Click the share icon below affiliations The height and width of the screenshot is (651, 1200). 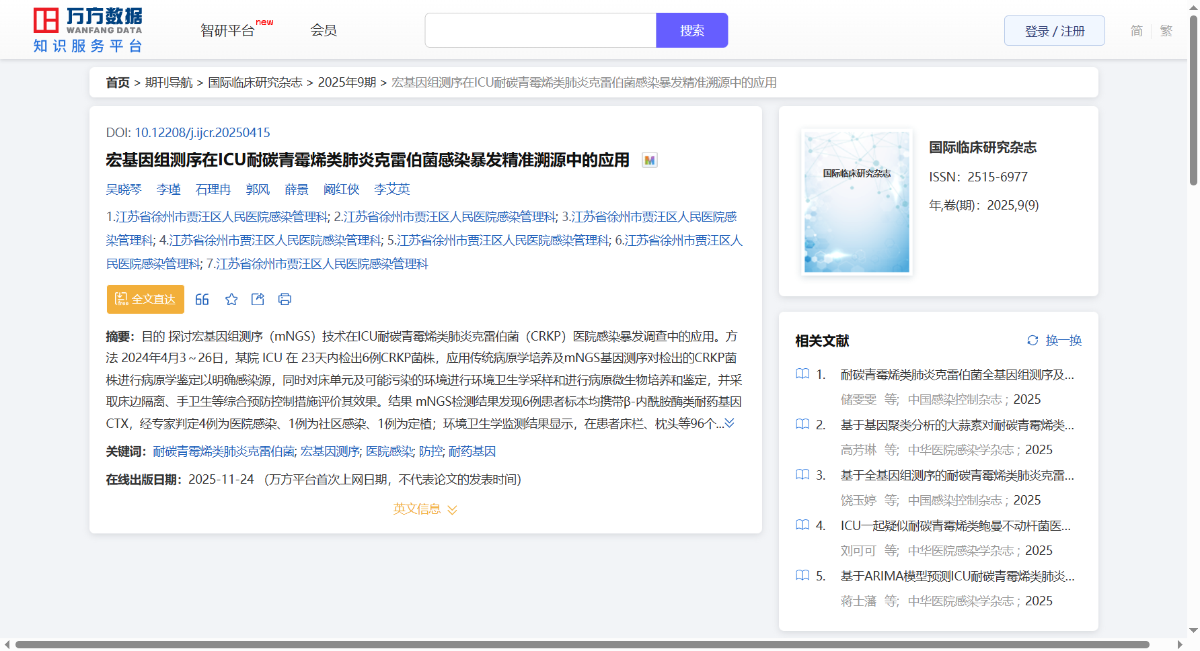tap(258, 300)
